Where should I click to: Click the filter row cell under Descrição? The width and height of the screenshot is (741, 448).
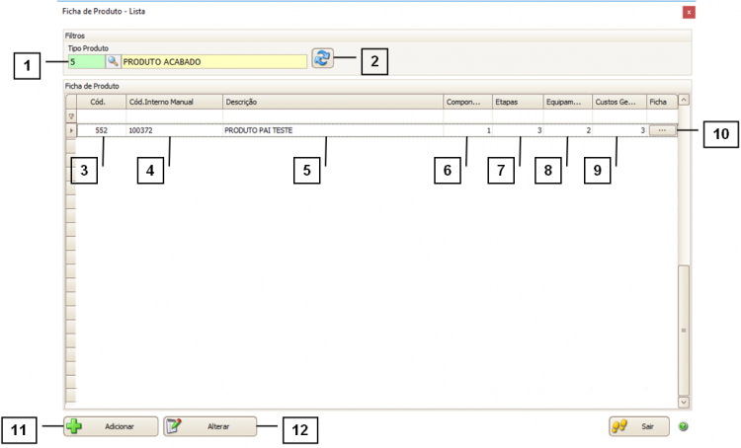(331, 115)
